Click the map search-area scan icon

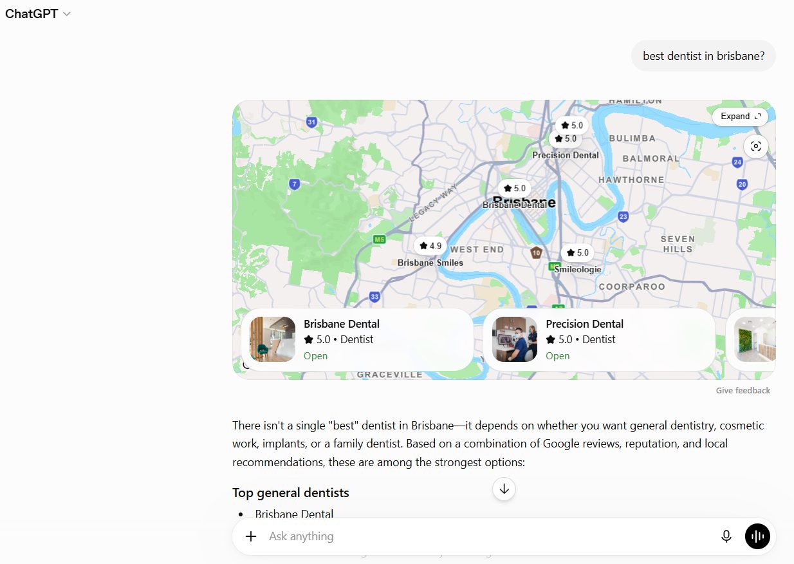755,146
